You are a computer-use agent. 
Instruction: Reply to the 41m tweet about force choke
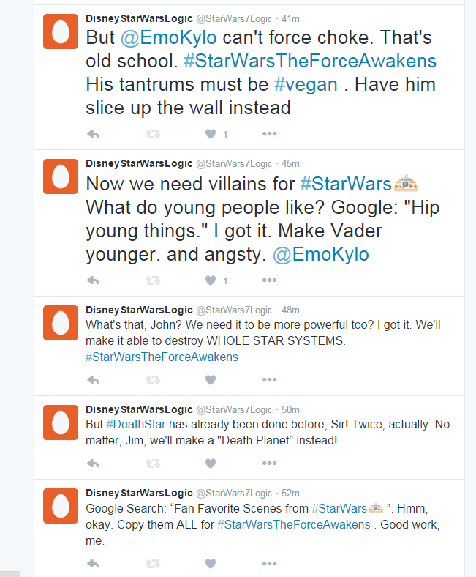[x=93, y=134]
